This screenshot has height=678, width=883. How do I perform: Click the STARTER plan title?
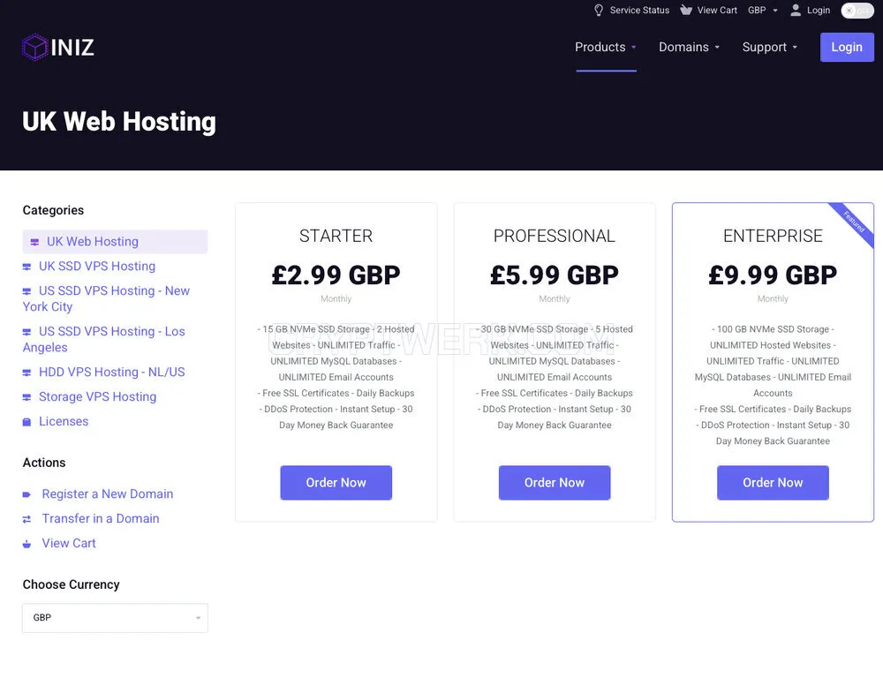(x=336, y=236)
